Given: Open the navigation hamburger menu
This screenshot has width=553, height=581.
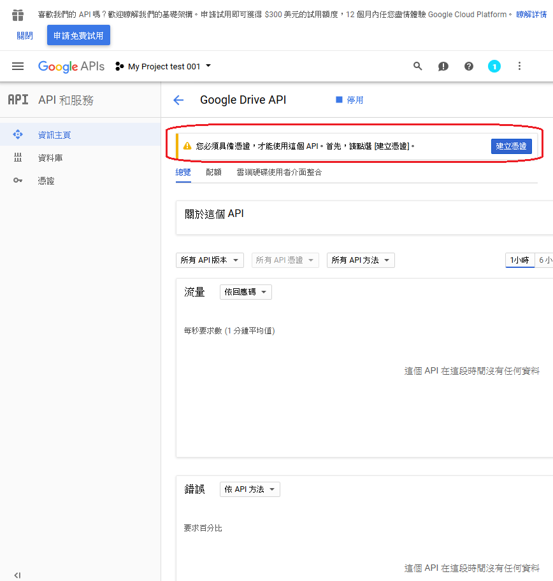Looking at the screenshot, I should pos(18,66).
